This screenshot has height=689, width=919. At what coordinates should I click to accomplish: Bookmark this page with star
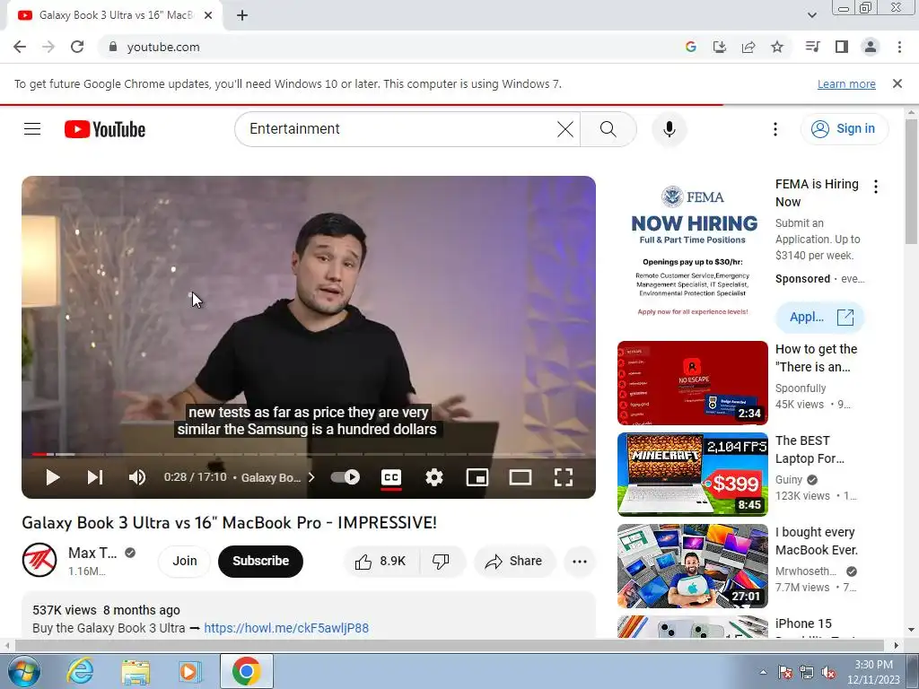777,47
